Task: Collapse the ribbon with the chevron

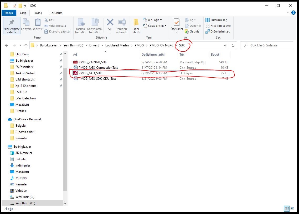Action: click(x=287, y=13)
